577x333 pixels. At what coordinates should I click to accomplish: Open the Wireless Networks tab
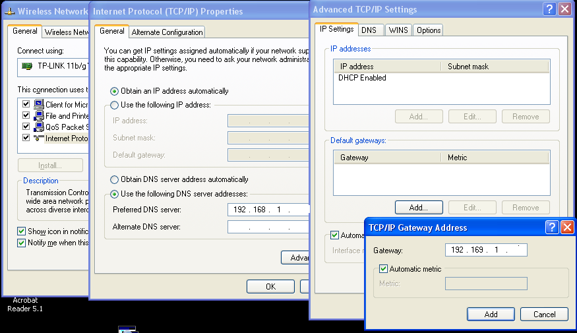[65, 32]
